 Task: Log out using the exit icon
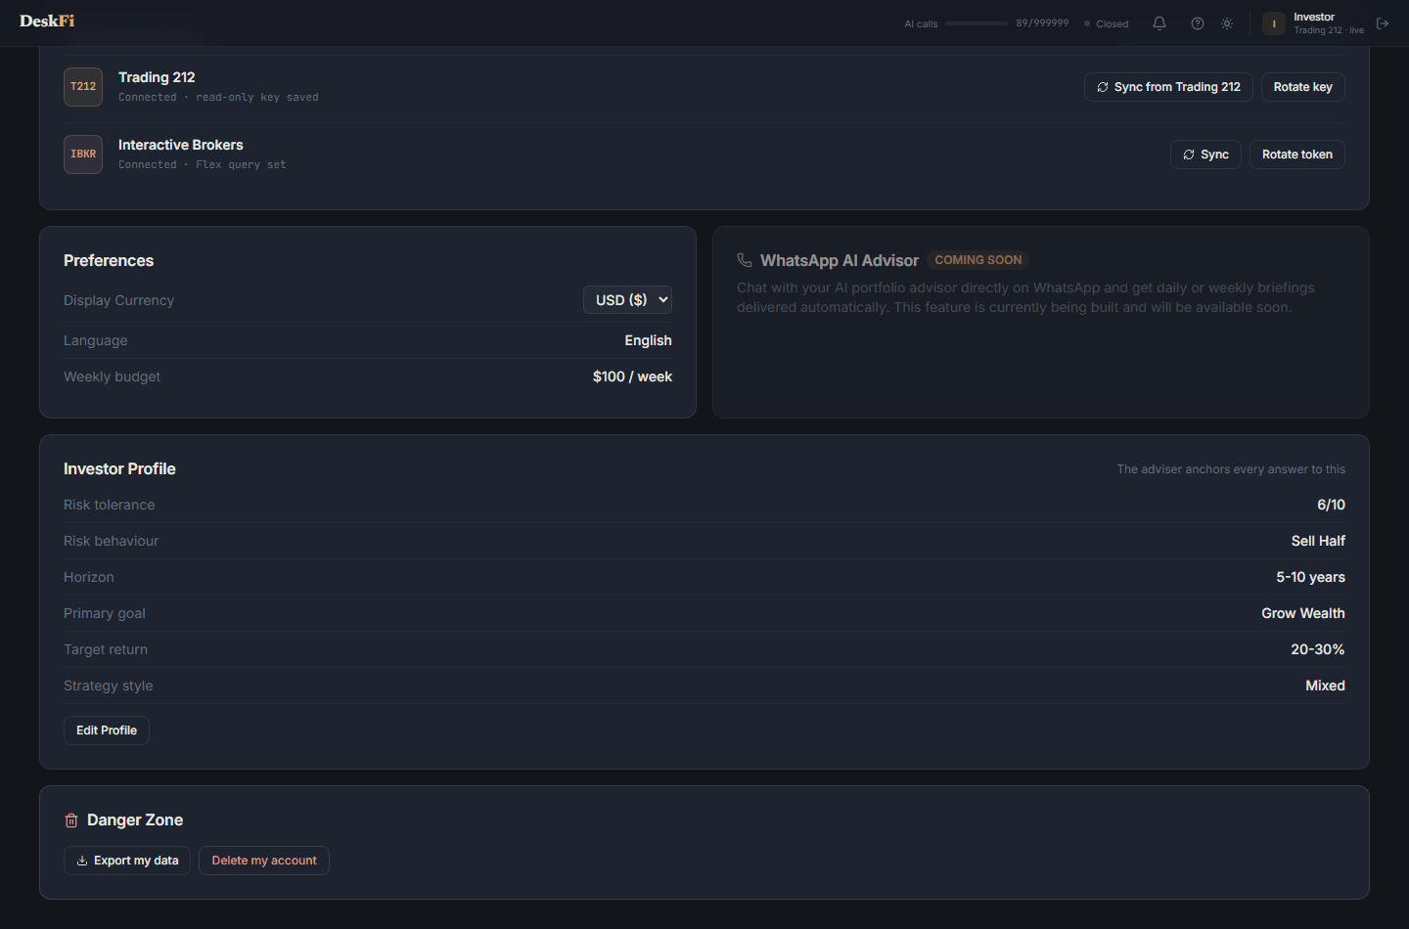click(x=1383, y=23)
